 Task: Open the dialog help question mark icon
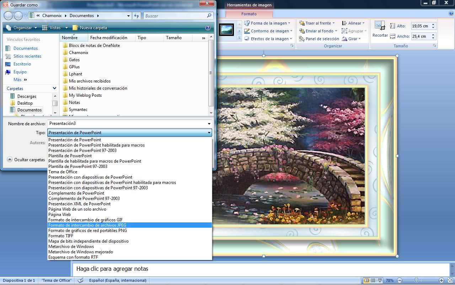coord(208,28)
